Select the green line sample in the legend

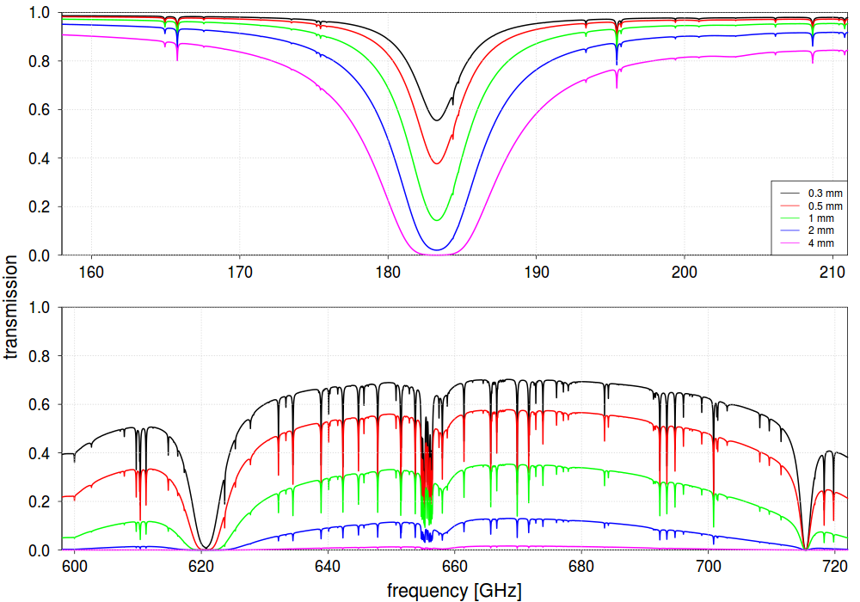[789, 218]
